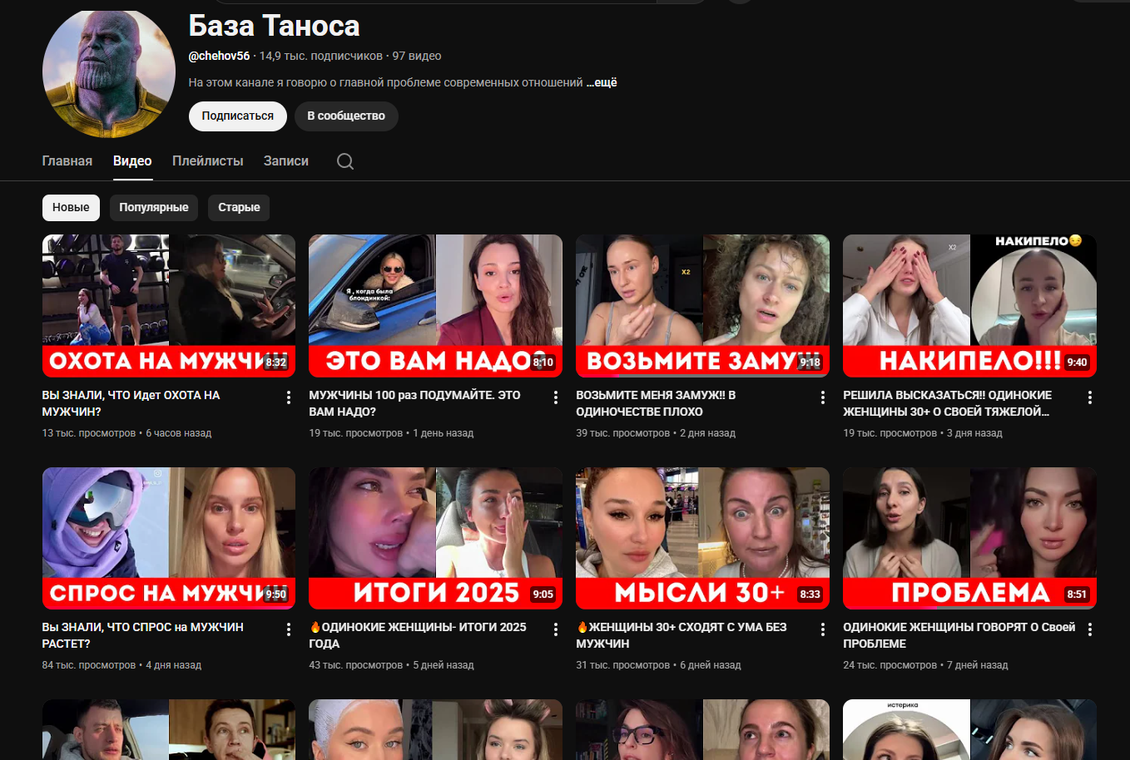The width and height of the screenshot is (1130, 760).
Task: Play the 'ВОЗЬМИТЕ ЗАМУЖ' thumbnail
Action: pos(702,306)
